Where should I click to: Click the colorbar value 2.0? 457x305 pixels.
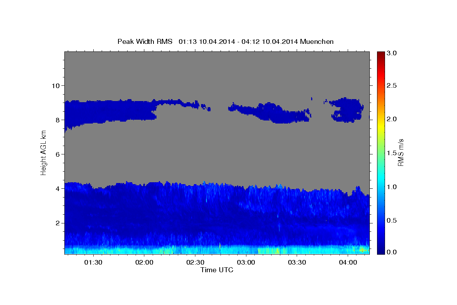point(392,119)
